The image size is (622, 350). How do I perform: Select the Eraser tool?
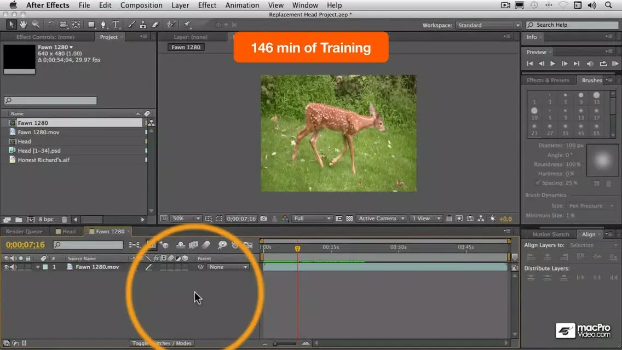click(x=155, y=25)
